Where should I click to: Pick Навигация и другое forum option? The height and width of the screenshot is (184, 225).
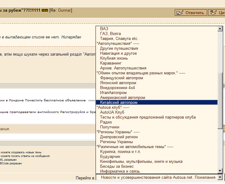click(x=118, y=53)
